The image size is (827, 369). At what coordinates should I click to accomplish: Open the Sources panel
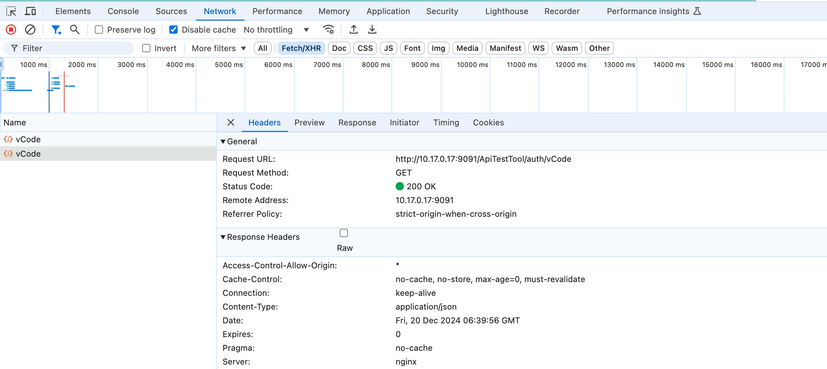[x=171, y=11]
